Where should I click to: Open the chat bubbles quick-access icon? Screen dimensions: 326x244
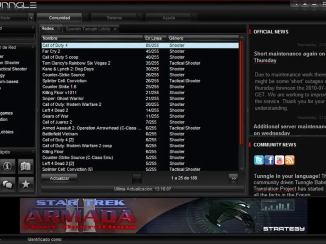(7, 184)
